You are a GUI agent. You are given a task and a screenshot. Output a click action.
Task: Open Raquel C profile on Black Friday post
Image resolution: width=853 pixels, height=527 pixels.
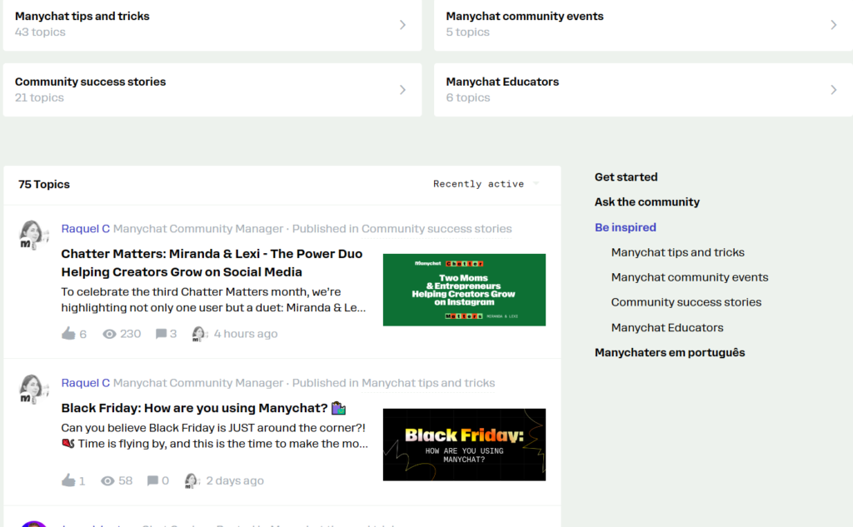[86, 383]
